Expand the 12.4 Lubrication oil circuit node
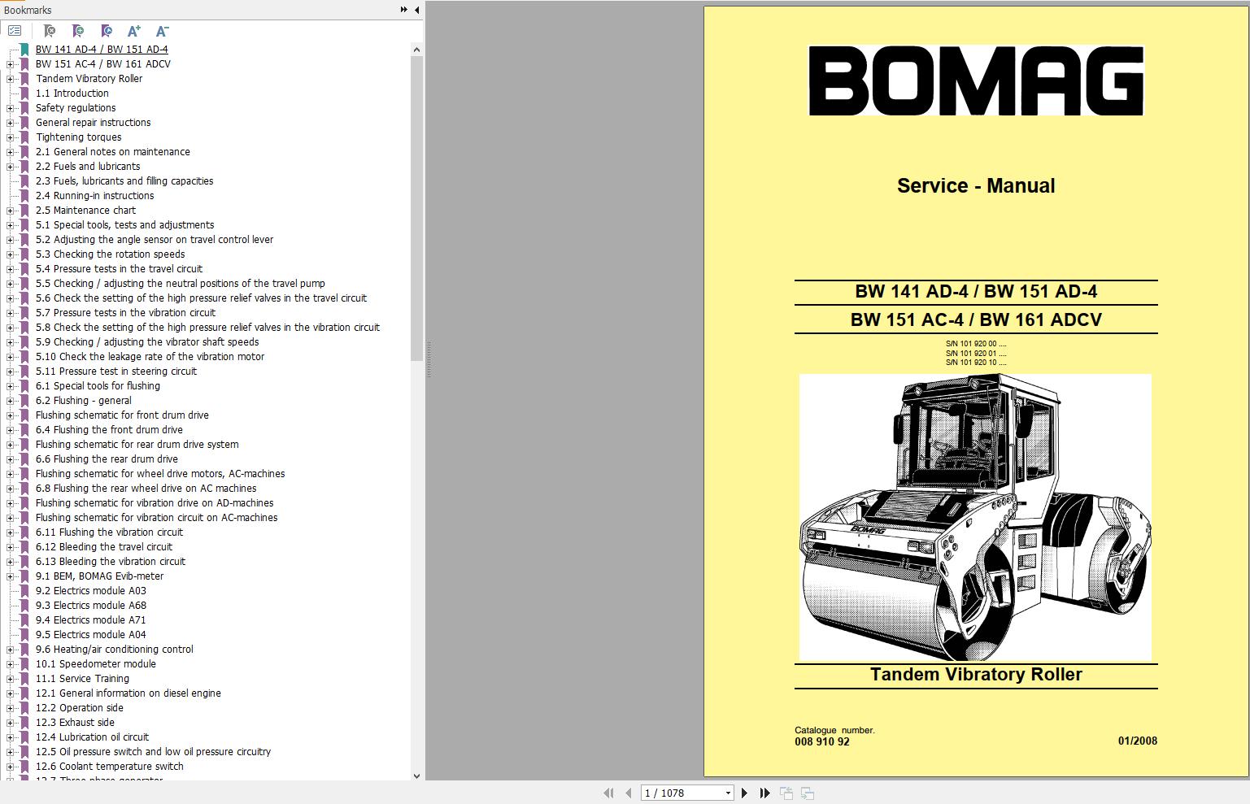1250x804 pixels. click(x=11, y=737)
